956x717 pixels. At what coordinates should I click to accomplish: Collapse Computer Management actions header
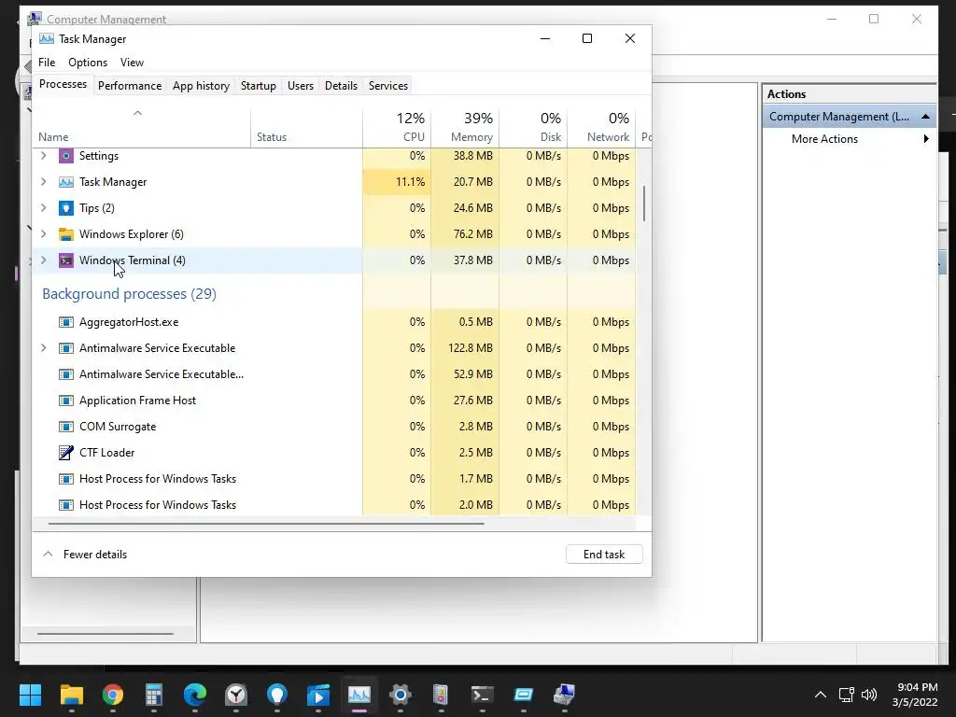[925, 117]
